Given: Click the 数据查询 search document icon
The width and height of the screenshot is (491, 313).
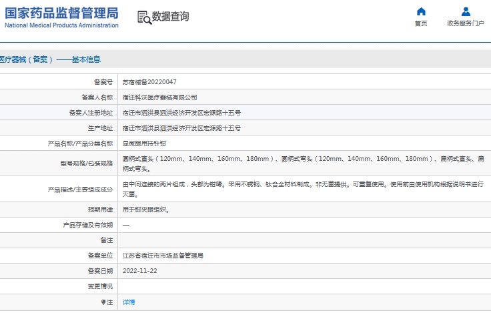Looking at the screenshot, I should coord(144,17).
